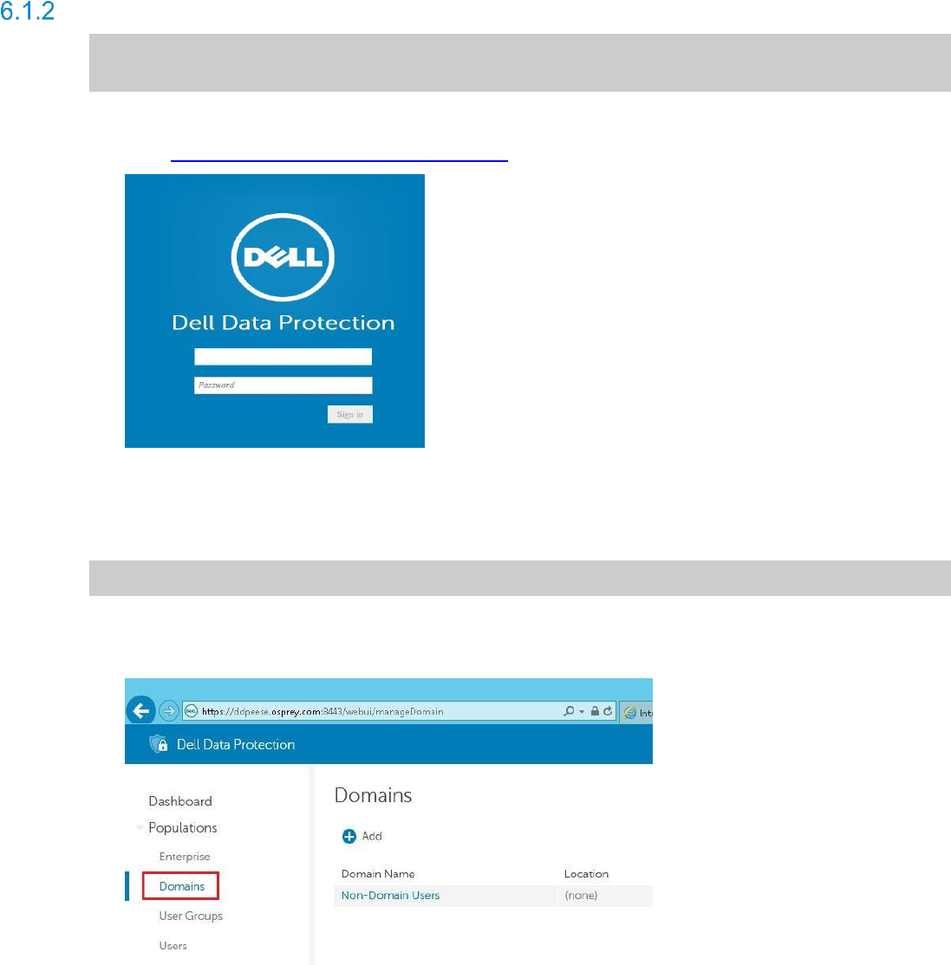Click the refresh page icon

[x=608, y=711]
